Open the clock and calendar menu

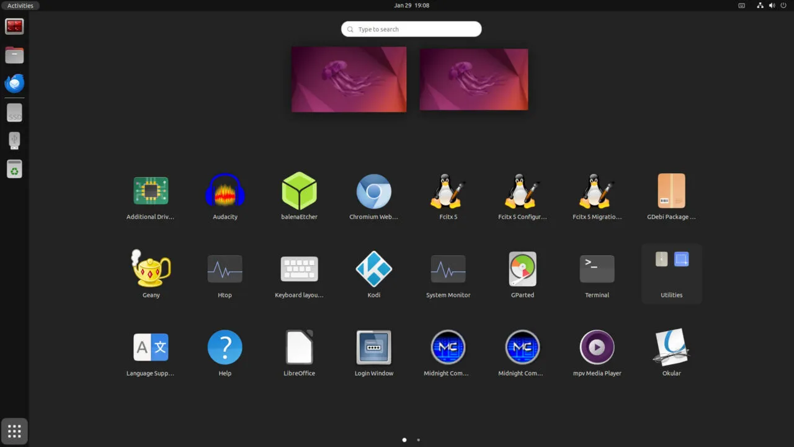tap(411, 6)
